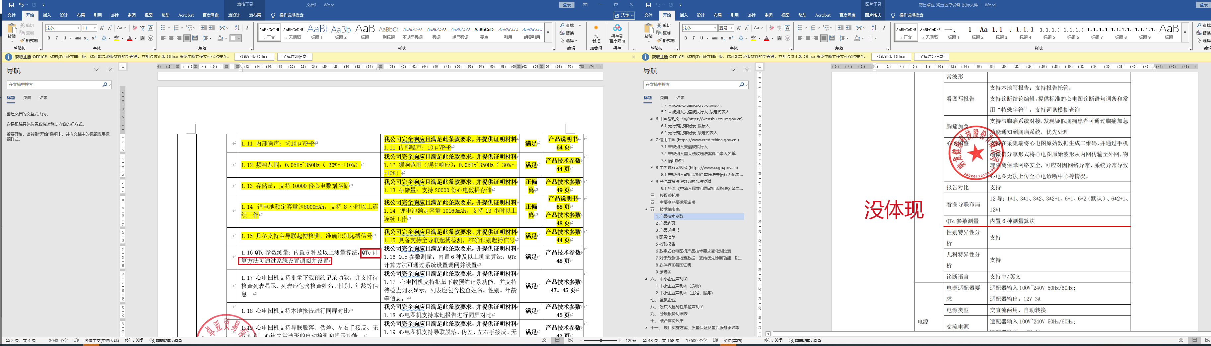
Task: Toggle Underline in left window
Action: (64, 38)
